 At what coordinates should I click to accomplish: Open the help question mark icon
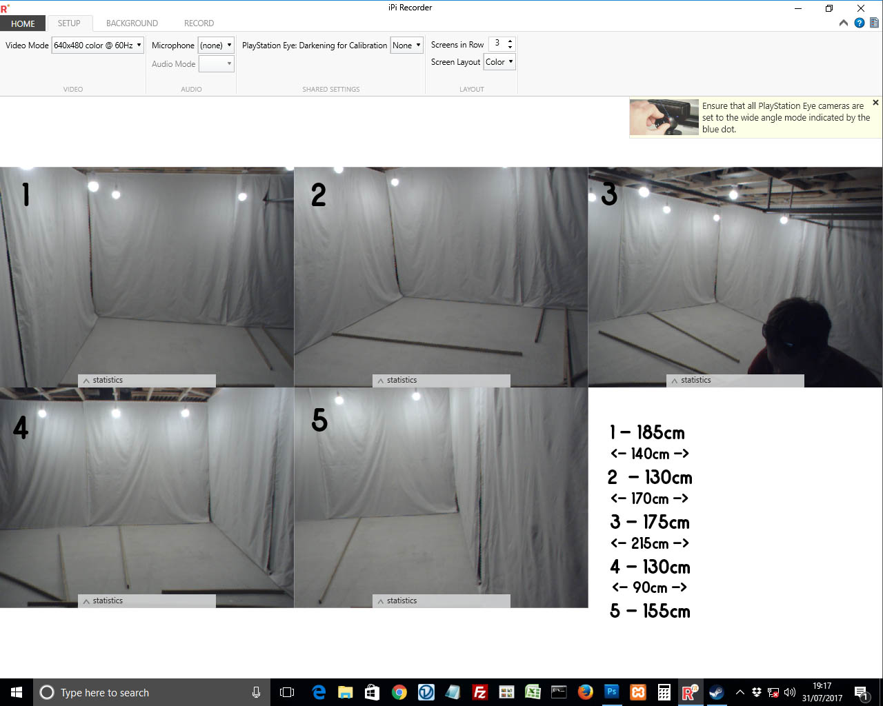[859, 23]
